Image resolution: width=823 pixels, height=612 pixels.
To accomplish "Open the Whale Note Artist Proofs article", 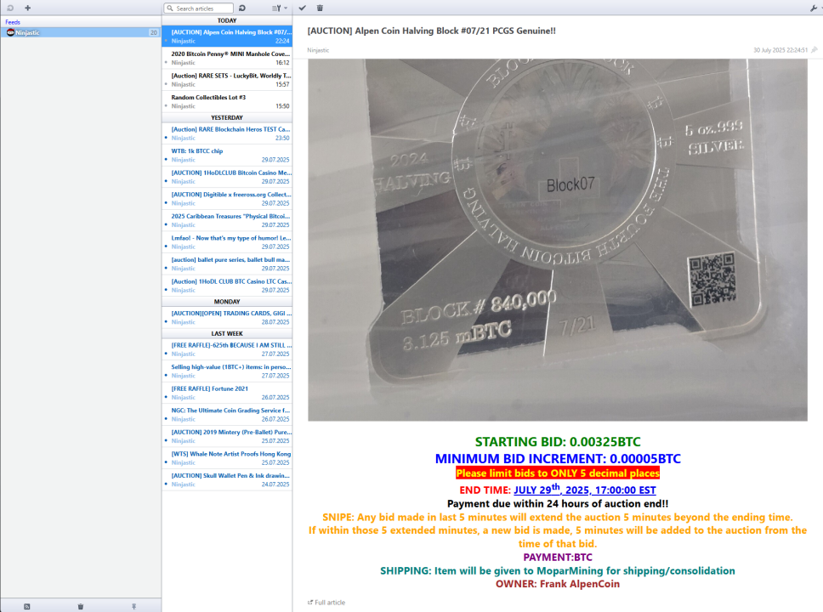I will [x=227, y=459].
